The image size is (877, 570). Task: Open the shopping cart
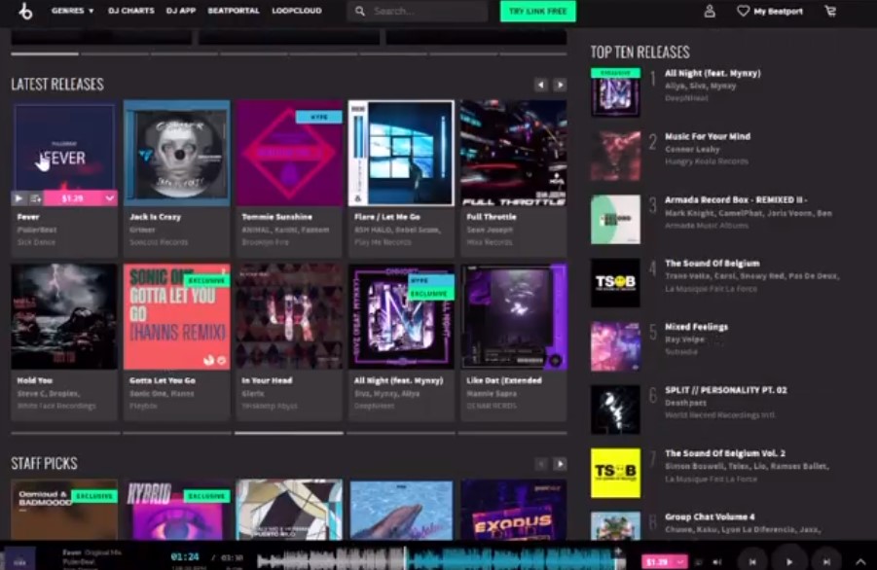point(830,11)
